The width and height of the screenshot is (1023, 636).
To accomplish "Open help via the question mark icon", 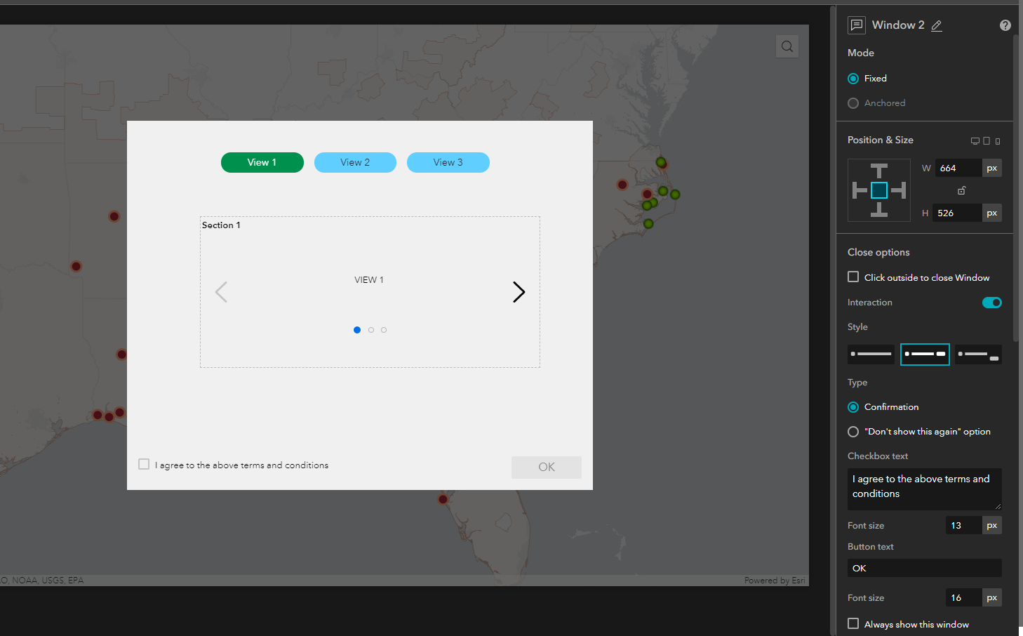I will click(1005, 25).
